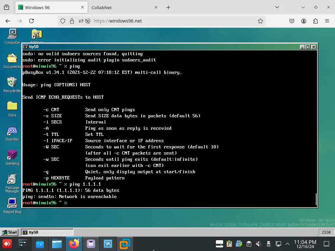Click the ttyS0 window title icon
The image size is (335, 251).
[x=26, y=47]
